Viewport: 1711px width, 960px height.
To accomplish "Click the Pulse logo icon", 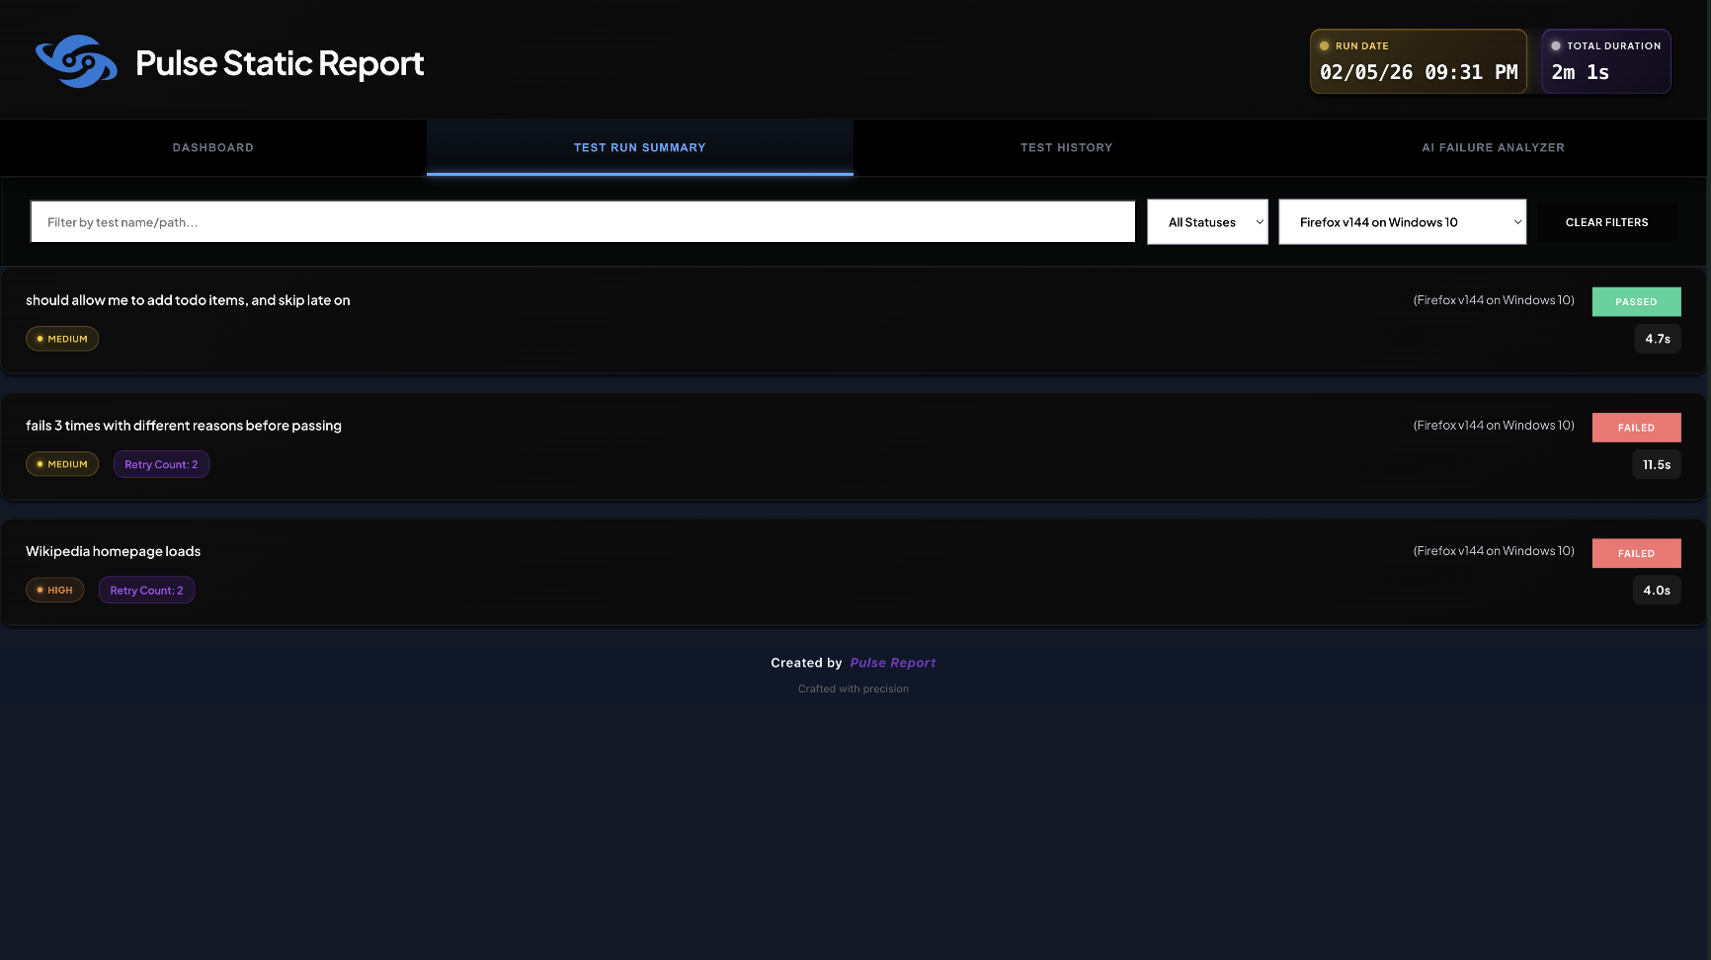I will [x=76, y=62].
